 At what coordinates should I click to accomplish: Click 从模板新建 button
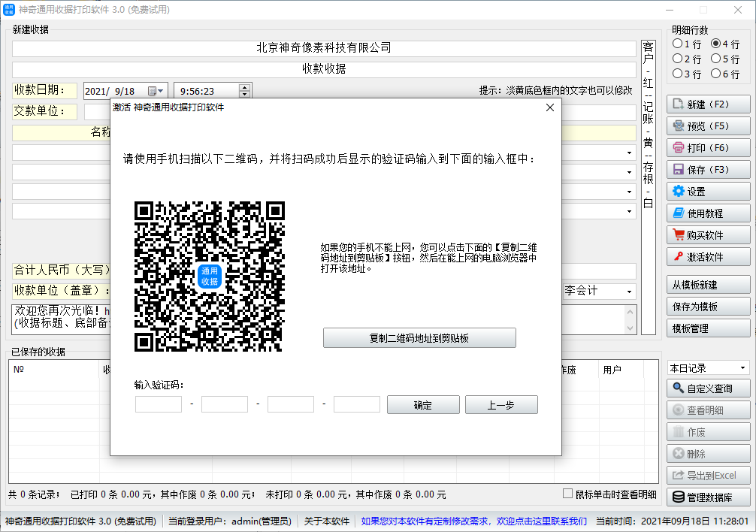(708, 285)
